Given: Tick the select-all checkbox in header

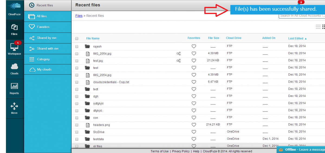Looking at the screenshot, I should click(x=77, y=39).
